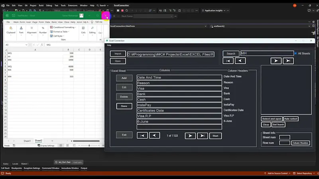Open Excel Display Settings in status bar
319x179 pixels.
point(46,146)
